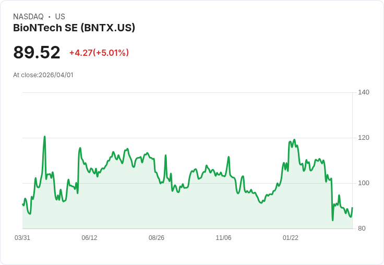Click the chart's highest peak near 120
Image resolution: width=384 pixels, height=265 pixels.
[44, 137]
